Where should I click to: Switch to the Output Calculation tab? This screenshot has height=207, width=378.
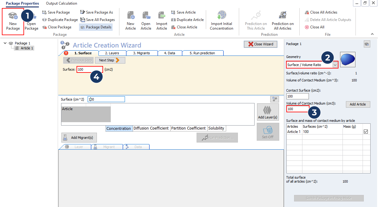coord(61,3)
